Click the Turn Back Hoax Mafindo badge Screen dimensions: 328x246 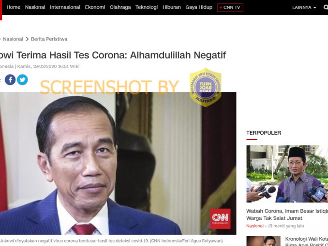tap(206, 87)
